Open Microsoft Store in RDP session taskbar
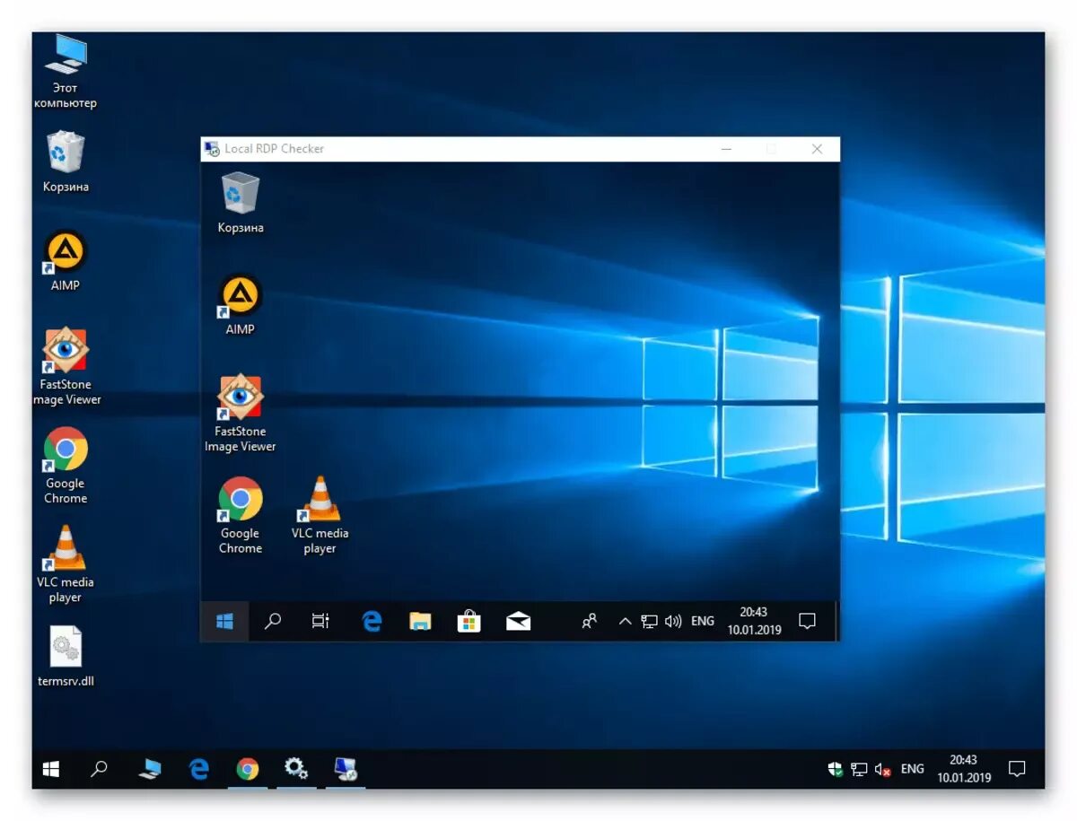This screenshot has width=1077, height=821. pyautogui.click(x=469, y=621)
